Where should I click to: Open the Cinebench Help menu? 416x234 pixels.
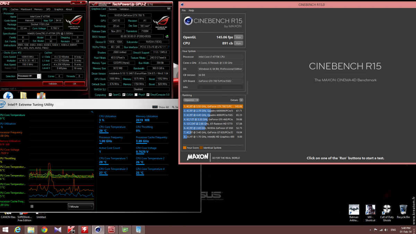[x=191, y=11]
